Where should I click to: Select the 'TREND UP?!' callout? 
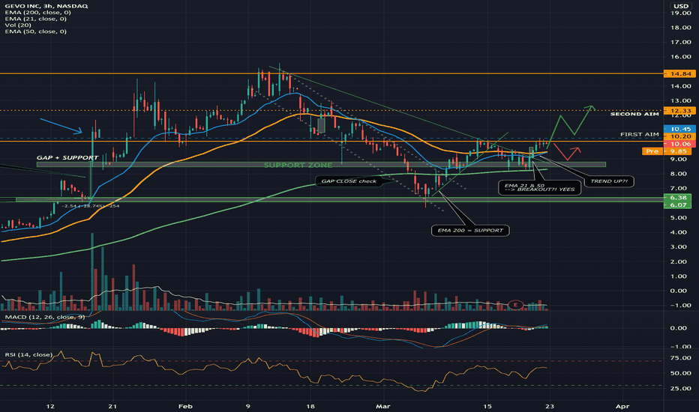click(609, 181)
